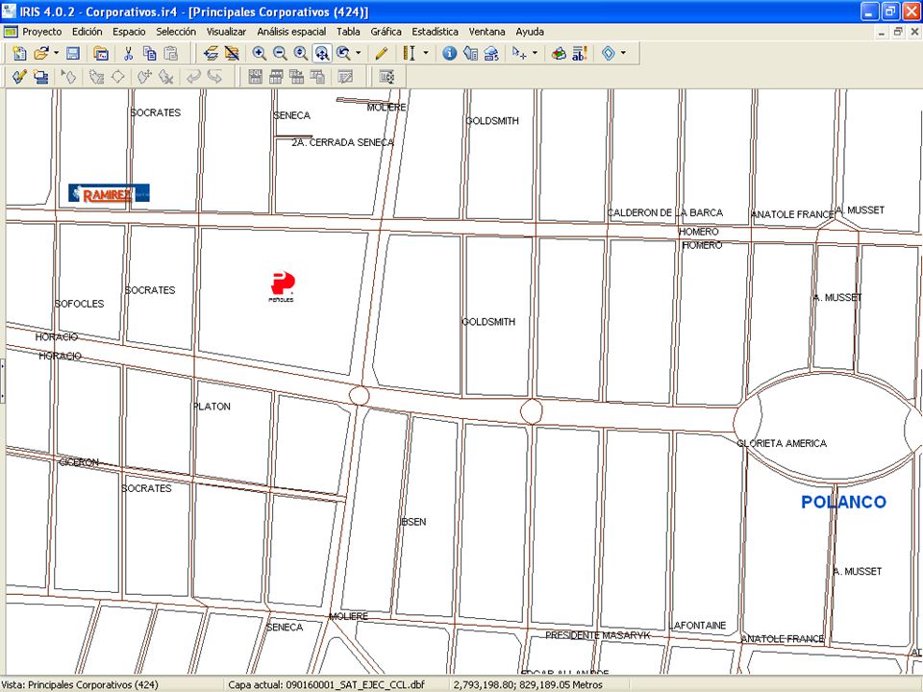Select the ruler measure tool
This screenshot has width=923, height=692.
409,54
